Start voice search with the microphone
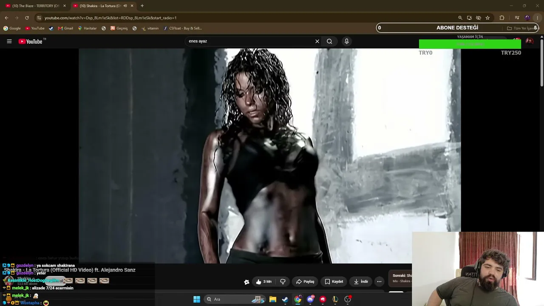This screenshot has height=306, width=544. [x=347, y=41]
